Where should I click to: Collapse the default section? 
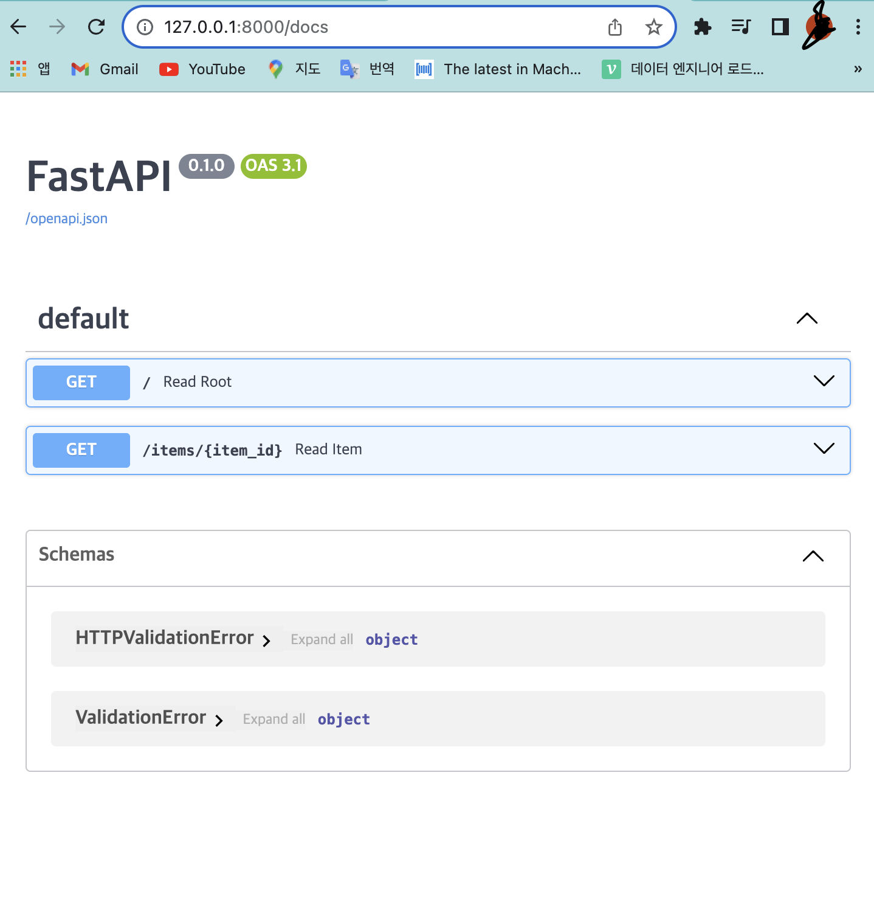tap(807, 318)
